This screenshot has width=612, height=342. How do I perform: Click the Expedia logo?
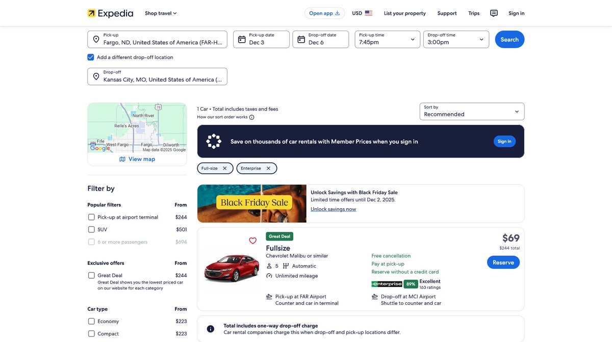[110, 13]
